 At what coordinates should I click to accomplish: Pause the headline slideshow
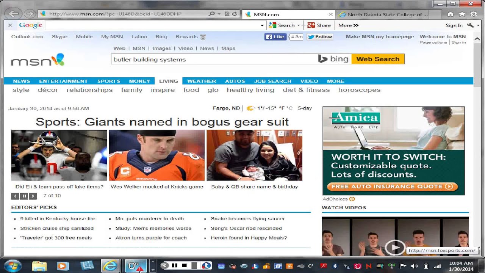[x=24, y=196]
